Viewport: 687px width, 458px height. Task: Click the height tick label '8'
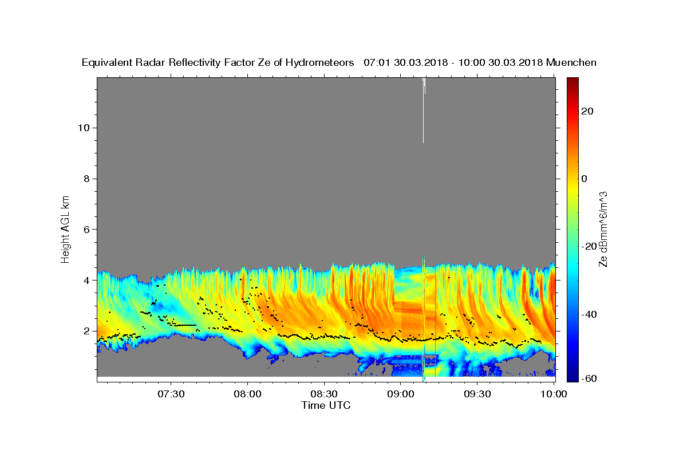pos(87,179)
